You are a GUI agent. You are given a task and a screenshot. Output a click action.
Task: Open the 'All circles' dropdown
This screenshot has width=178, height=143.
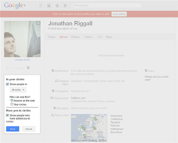coord(18,90)
